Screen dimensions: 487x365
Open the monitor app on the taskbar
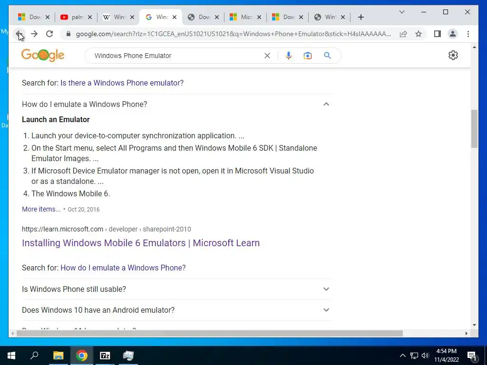(128, 355)
